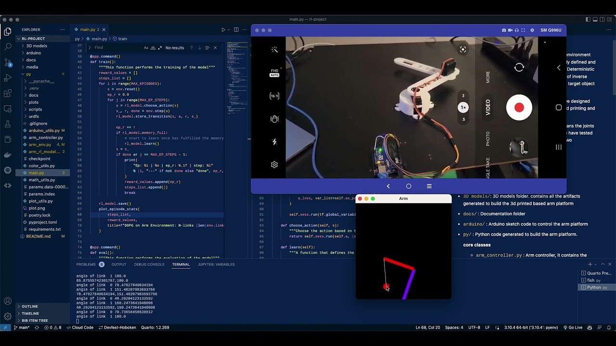Expand the OUTLINE section
The image size is (616, 346).
coord(43,307)
